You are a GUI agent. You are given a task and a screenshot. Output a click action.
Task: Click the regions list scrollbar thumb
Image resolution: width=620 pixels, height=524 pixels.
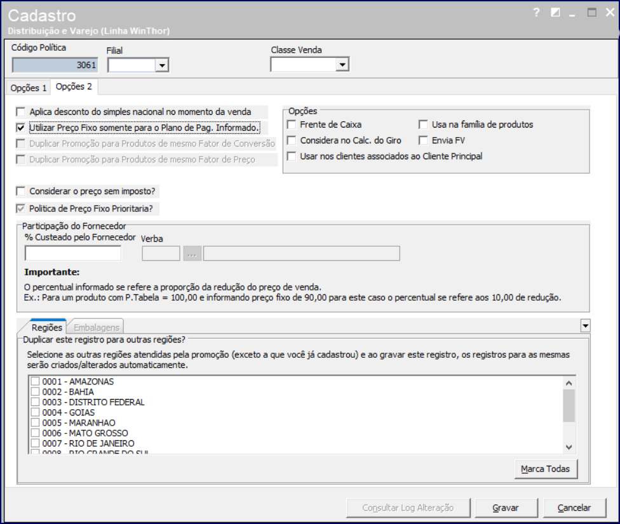[x=569, y=405]
